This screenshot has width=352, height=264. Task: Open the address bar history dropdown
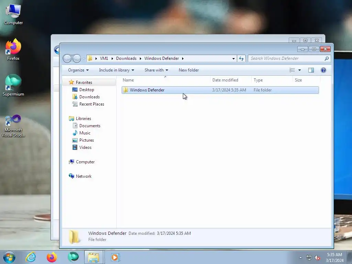(x=233, y=58)
